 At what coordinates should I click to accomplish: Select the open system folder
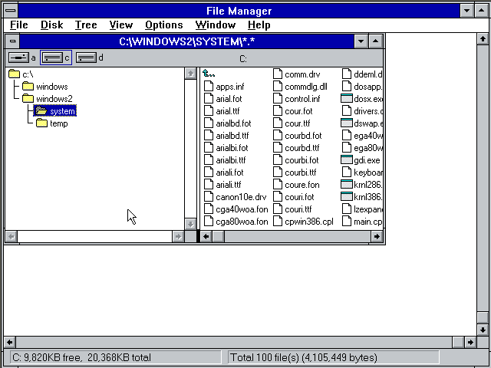(x=54, y=110)
